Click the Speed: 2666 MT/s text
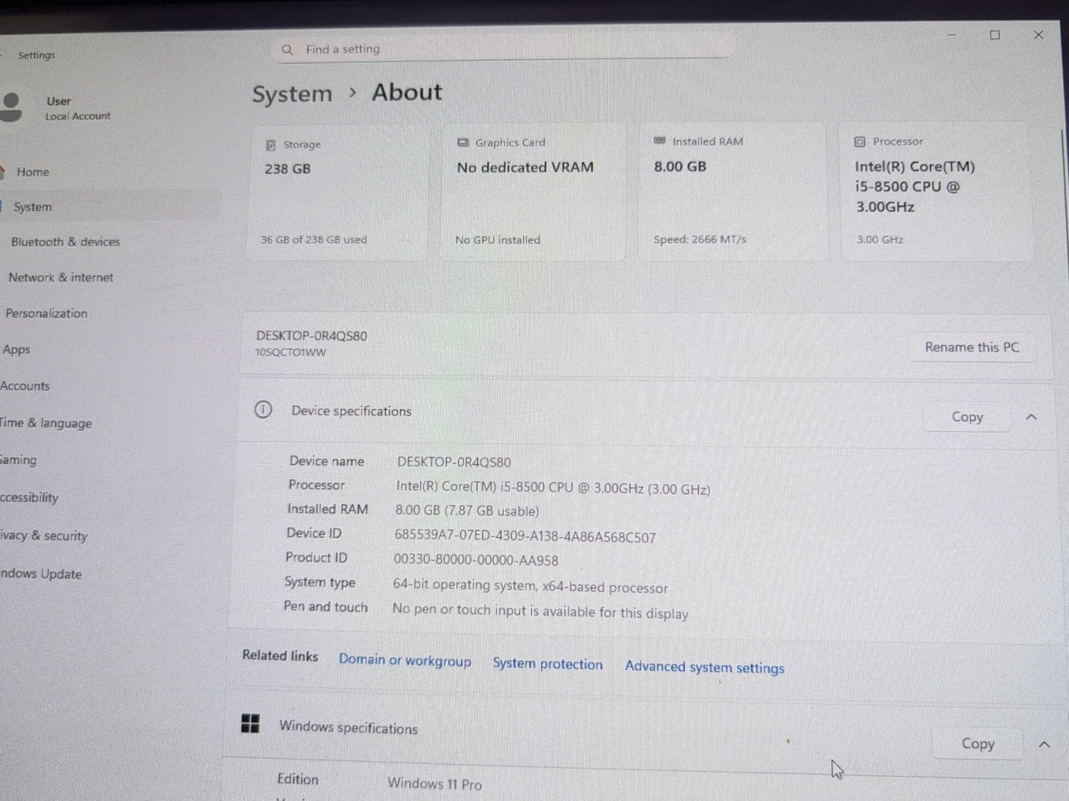 tap(700, 239)
